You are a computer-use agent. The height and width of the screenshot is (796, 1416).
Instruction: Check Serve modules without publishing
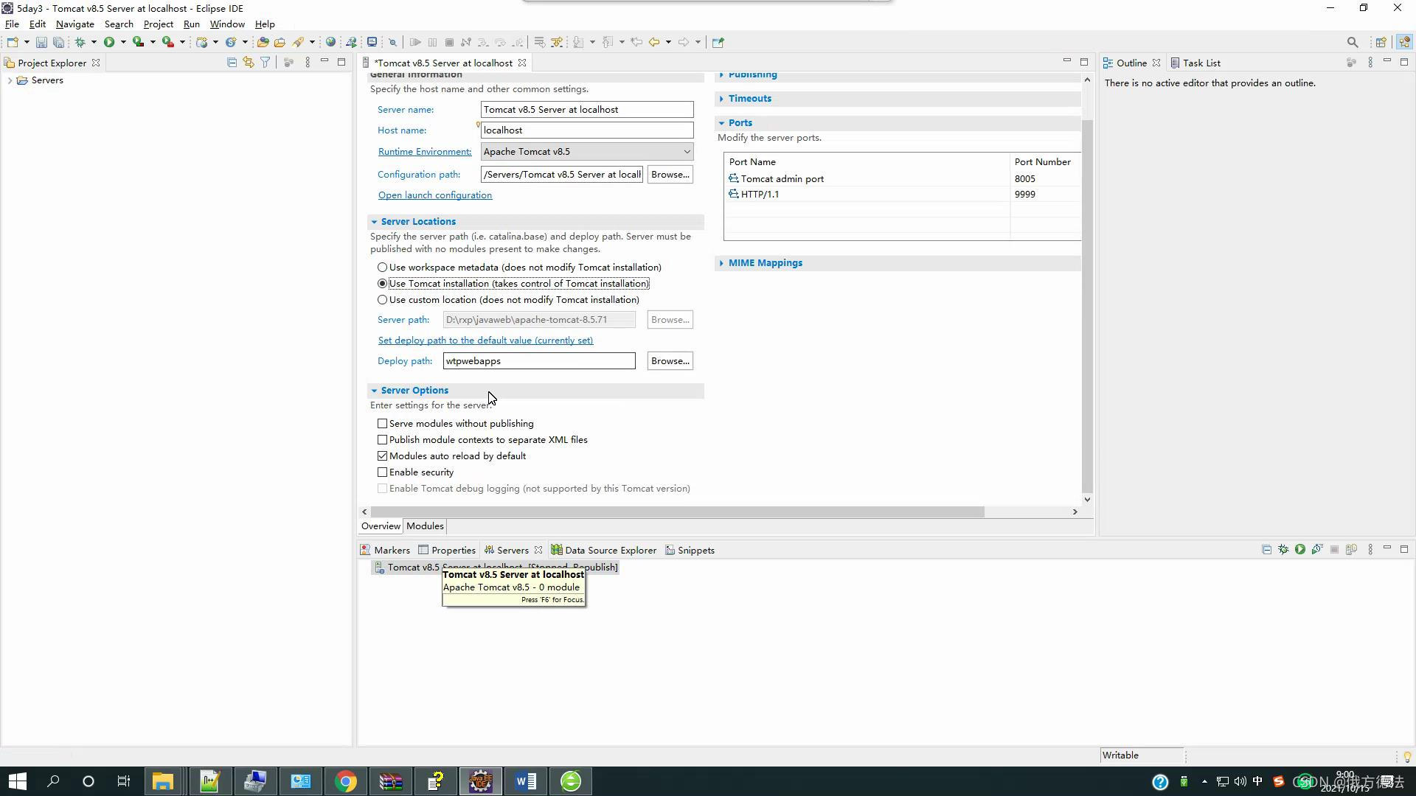point(382,424)
